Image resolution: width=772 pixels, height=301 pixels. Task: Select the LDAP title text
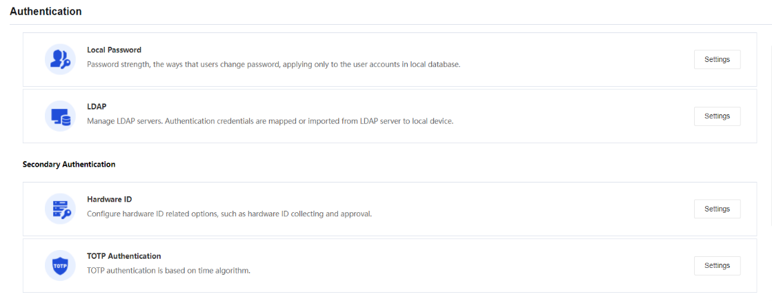pos(97,106)
